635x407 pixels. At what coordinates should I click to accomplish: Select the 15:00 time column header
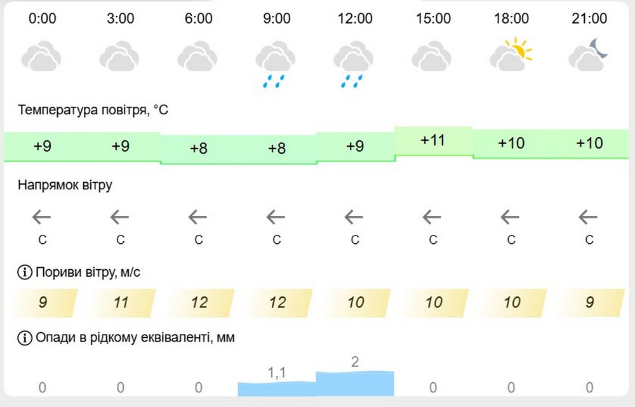pos(433,18)
